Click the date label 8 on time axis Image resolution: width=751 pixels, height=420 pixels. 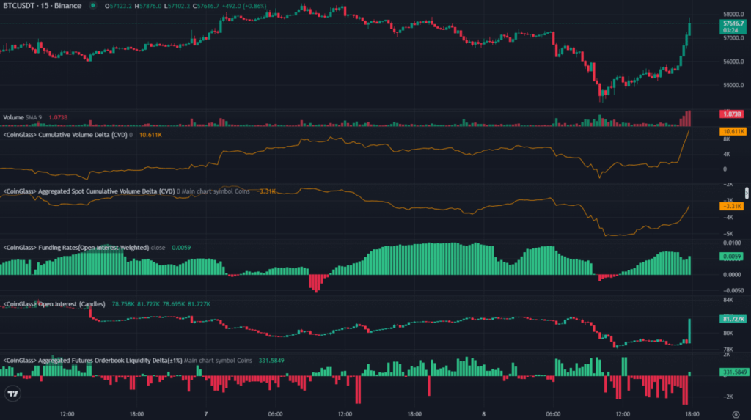(484, 414)
